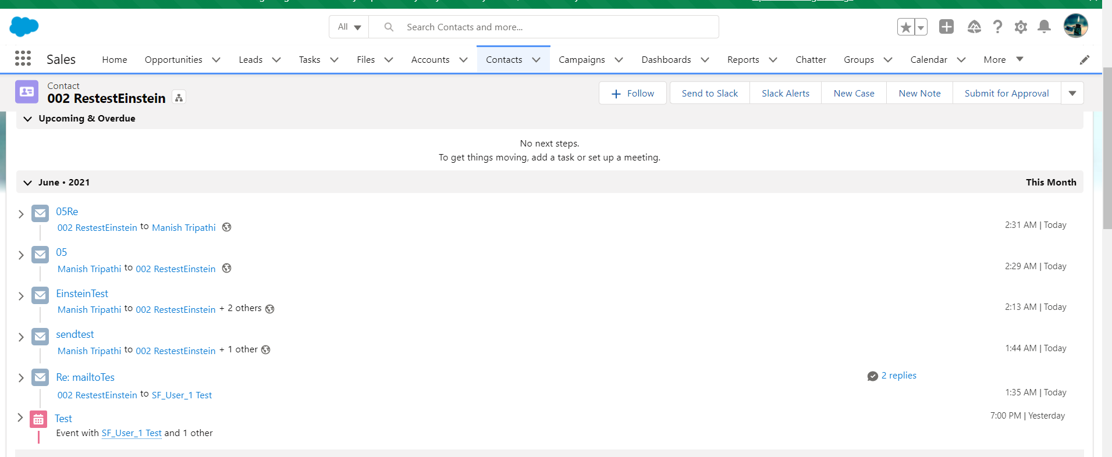Open the notifications bell
Screen dimensions: 1112x457
tap(1044, 27)
